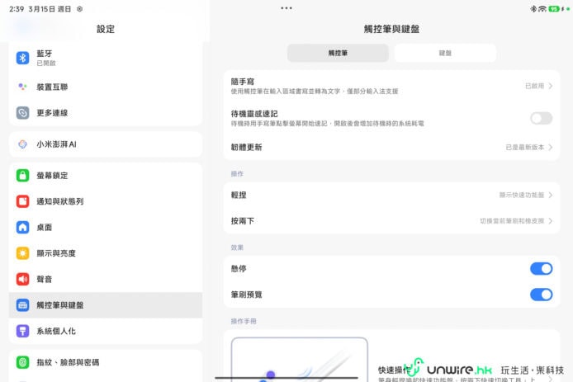Open 通知與狀態列 icon
Screen dimensions: 573x382
click(x=23, y=201)
